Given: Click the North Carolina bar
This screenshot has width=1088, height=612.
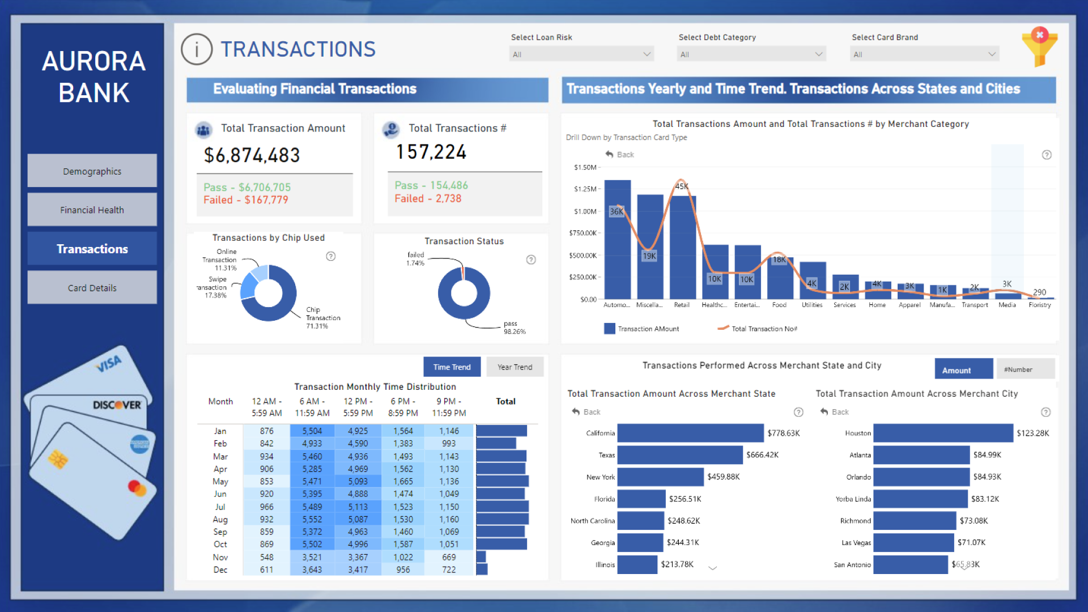Looking at the screenshot, I should click(641, 521).
